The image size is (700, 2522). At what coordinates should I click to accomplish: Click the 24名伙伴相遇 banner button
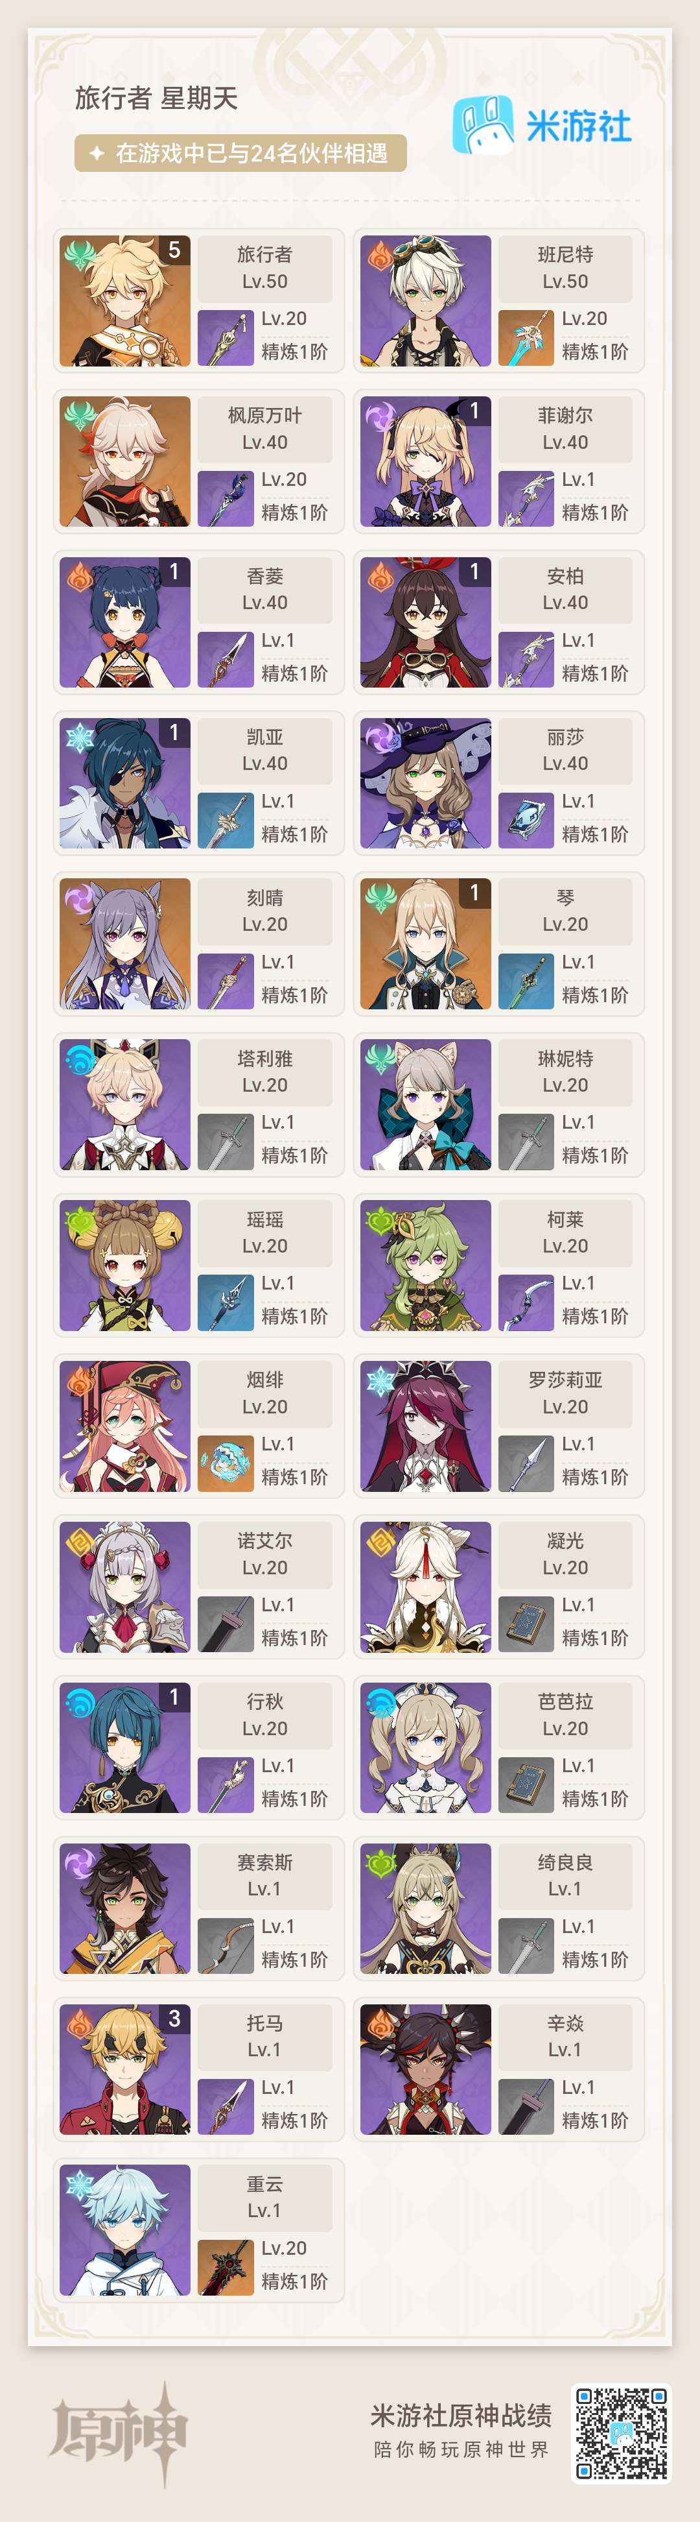point(240,152)
